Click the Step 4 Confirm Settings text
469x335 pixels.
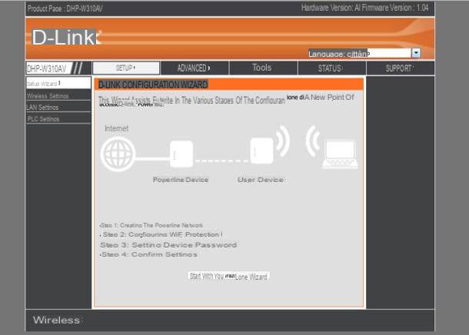[148, 254]
